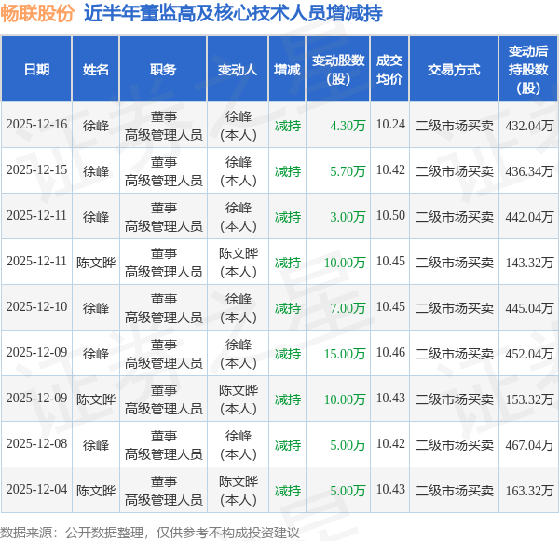Click the 15.00万 share change value
Screen dimensions: 559x541
345,354
